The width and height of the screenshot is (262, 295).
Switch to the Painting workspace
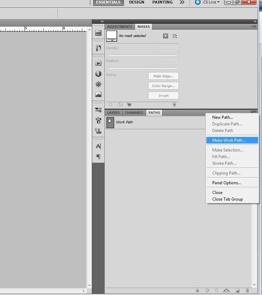(x=162, y=2)
